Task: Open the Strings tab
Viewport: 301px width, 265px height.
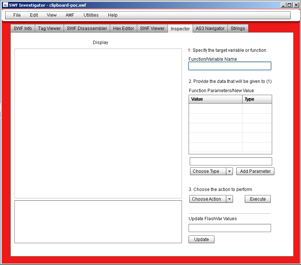Action: click(x=238, y=28)
